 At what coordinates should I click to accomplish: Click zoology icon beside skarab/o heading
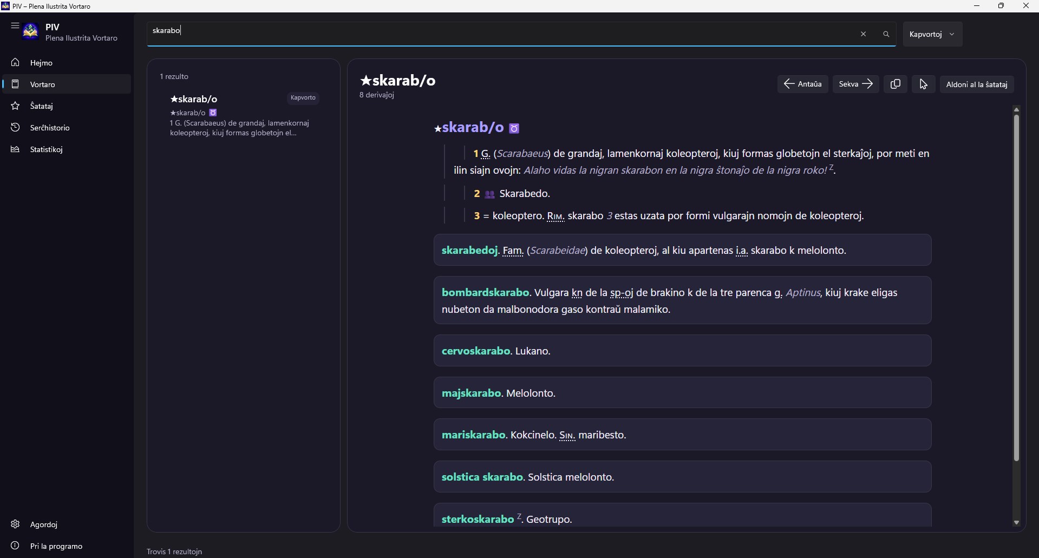pos(514,128)
